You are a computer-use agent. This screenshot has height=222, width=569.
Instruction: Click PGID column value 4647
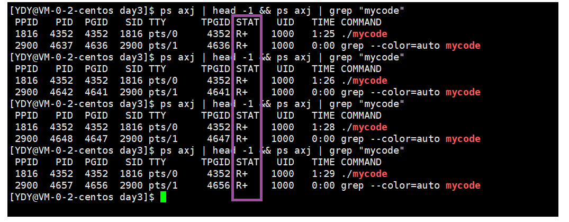pos(96,139)
